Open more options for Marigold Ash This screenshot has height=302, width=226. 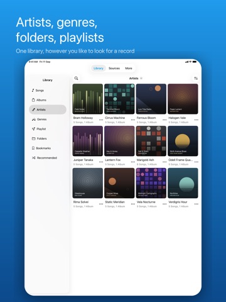tap(164, 162)
